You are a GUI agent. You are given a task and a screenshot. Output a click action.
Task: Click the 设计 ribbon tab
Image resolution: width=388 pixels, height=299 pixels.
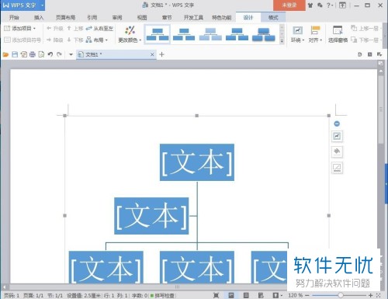248,17
